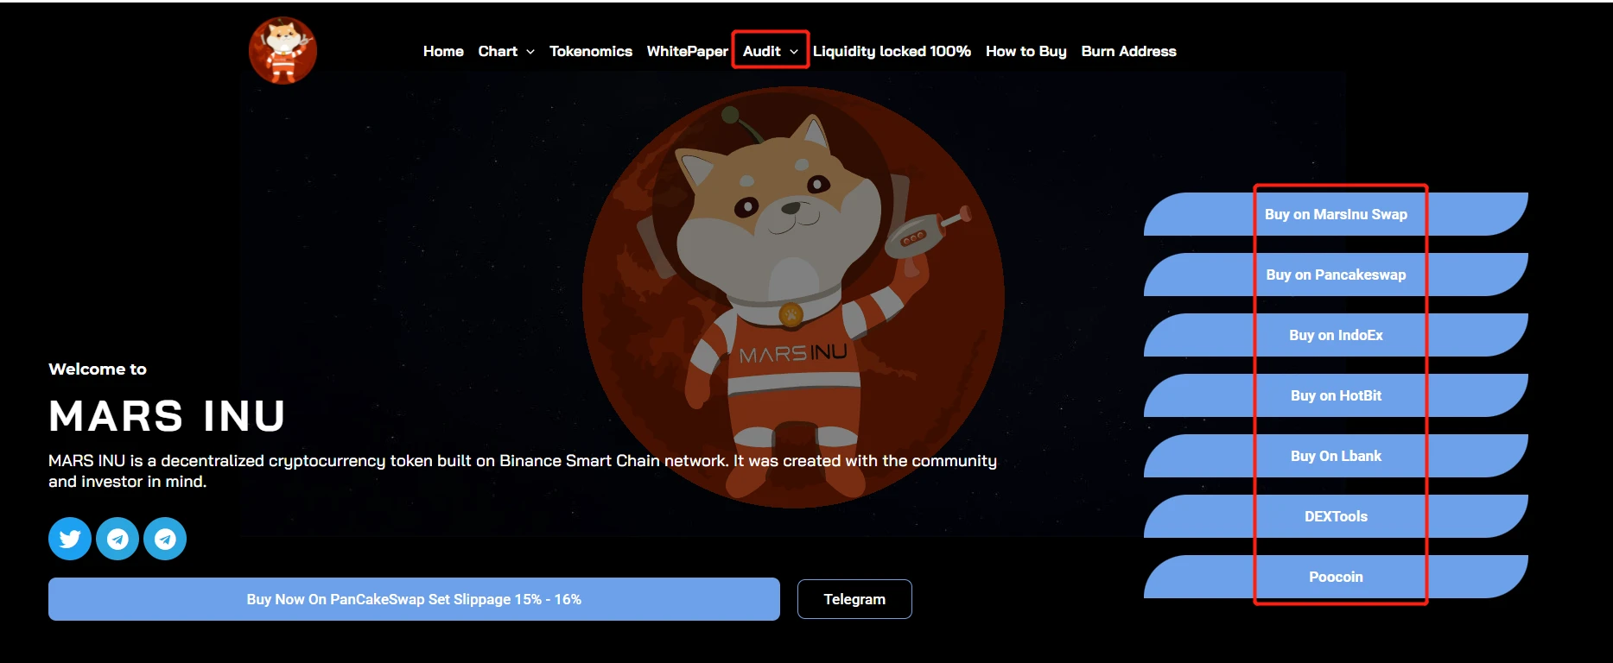Click the last Telegram icon in the social row
This screenshot has height=663, width=1613.
tap(165, 539)
